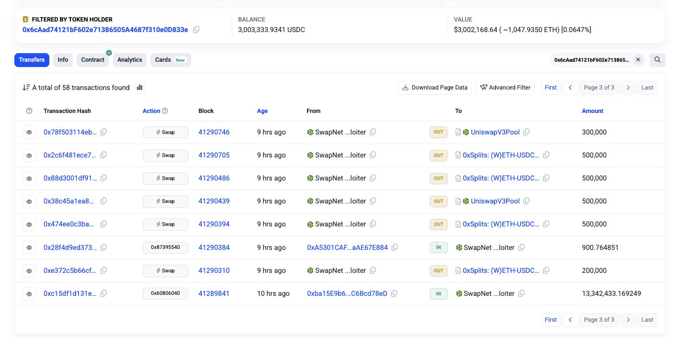
Task: Click the help icon above eye column
Action: tap(29, 111)
